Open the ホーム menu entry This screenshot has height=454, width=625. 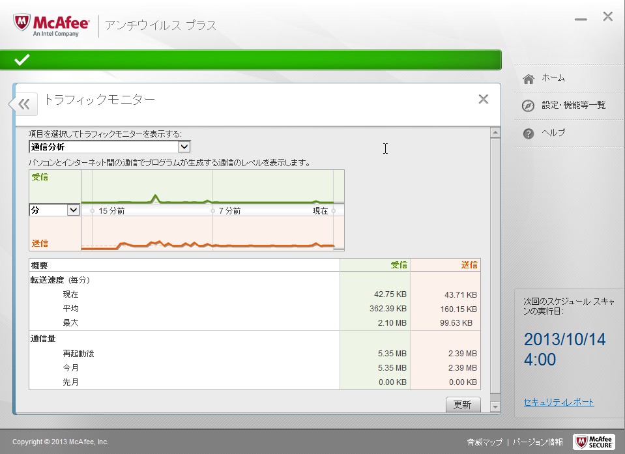tap(553, 78)
